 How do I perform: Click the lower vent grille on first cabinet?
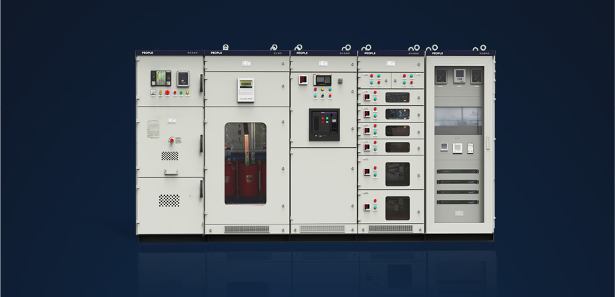(x=169, y=200)
